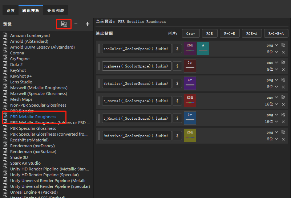Open the png format dropdown for BaseColor

272,45
